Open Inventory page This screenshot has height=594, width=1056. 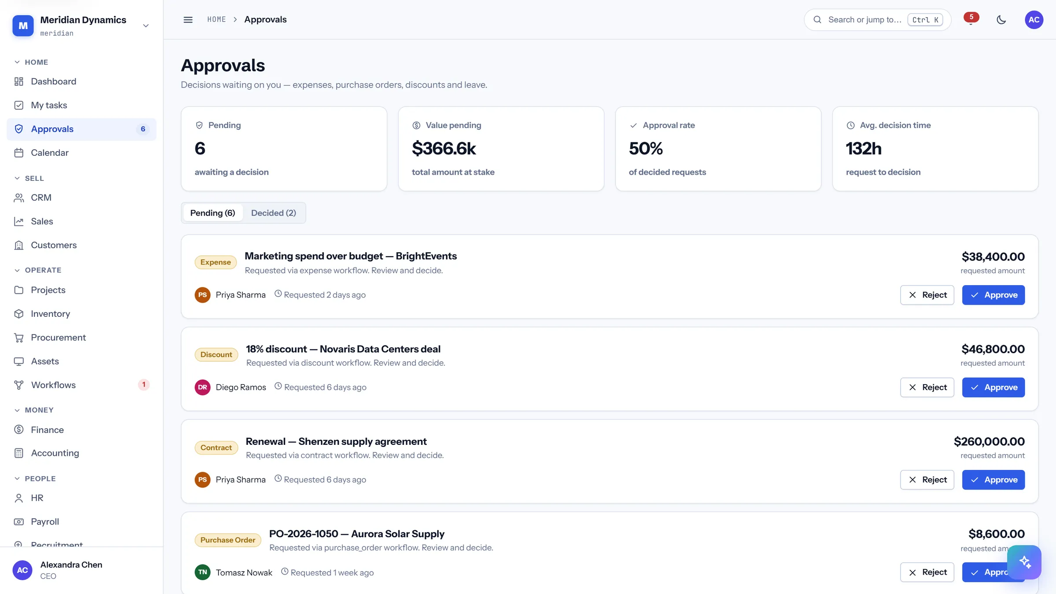coord(81,314)
